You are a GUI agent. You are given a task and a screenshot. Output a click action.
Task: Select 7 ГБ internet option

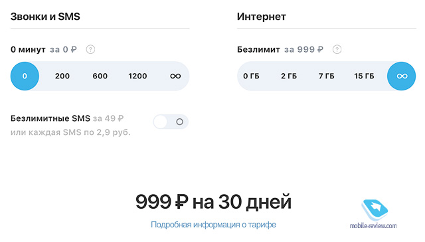pyautogui.click(x=326, y=76)
